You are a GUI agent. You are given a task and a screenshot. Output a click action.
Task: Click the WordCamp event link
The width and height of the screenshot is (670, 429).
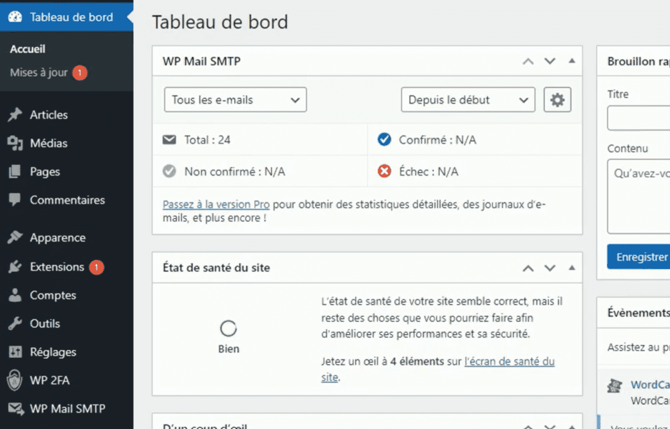(x=651, y=385)
